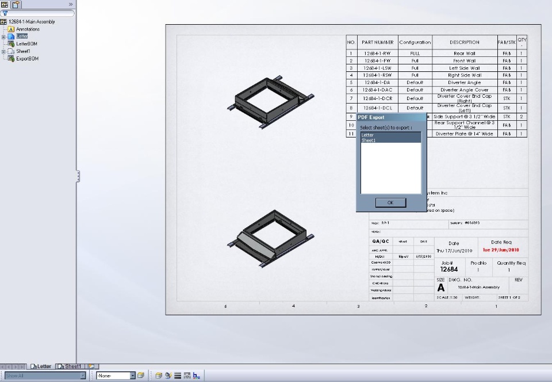552x382 pixels.
Task: Click the Job# 12684 value
Action: point(449,269)
